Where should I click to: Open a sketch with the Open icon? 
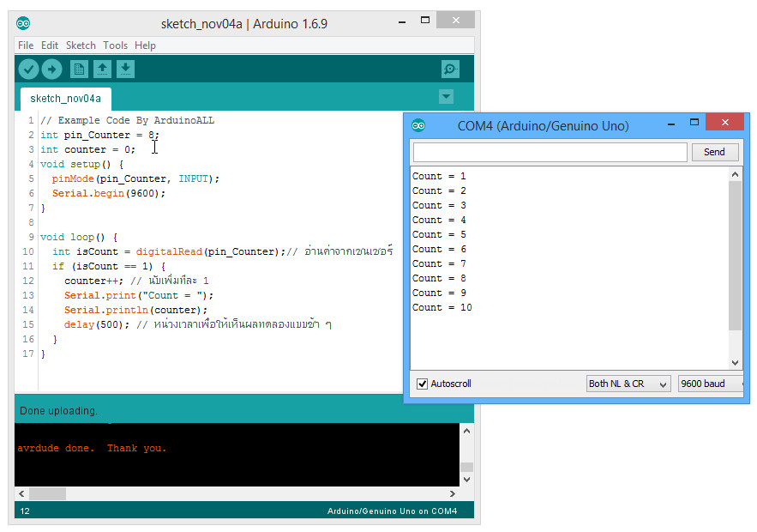point(102,70)
